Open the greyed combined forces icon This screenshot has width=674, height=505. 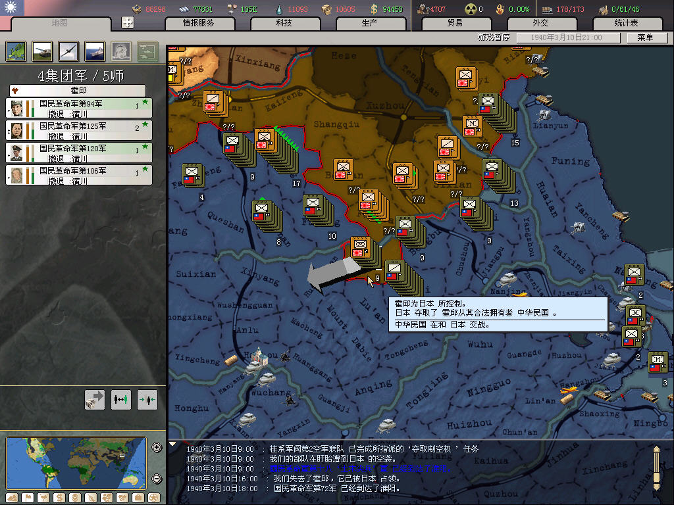[147, 51]
